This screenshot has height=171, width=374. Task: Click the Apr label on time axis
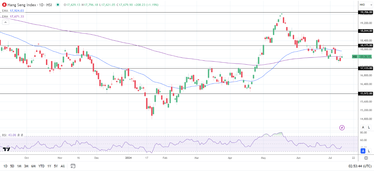230,158
